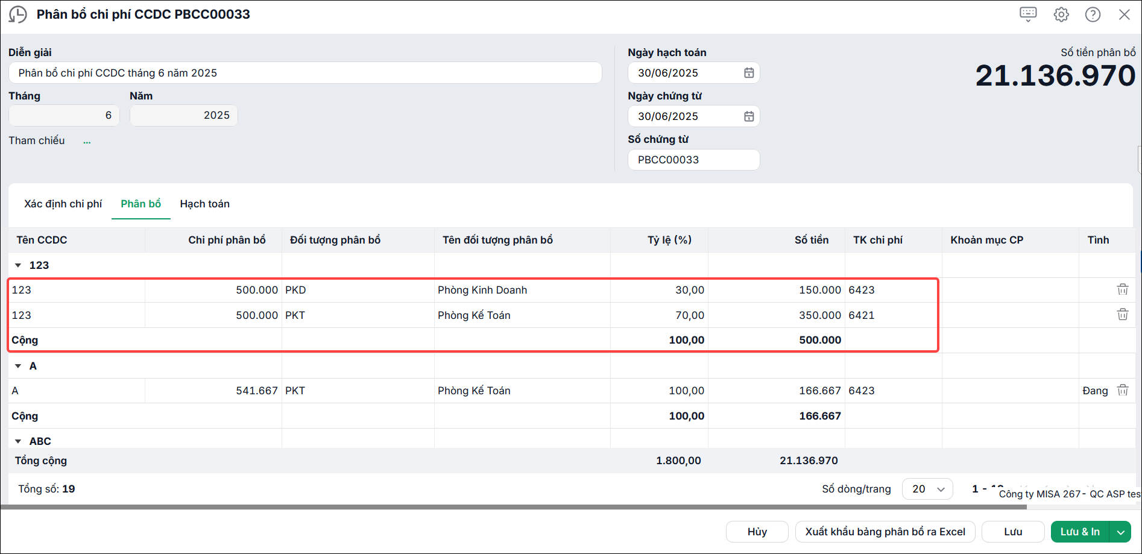Open calendar for Ngày hạch toán

pyautogui.click(x=749, y=73)
